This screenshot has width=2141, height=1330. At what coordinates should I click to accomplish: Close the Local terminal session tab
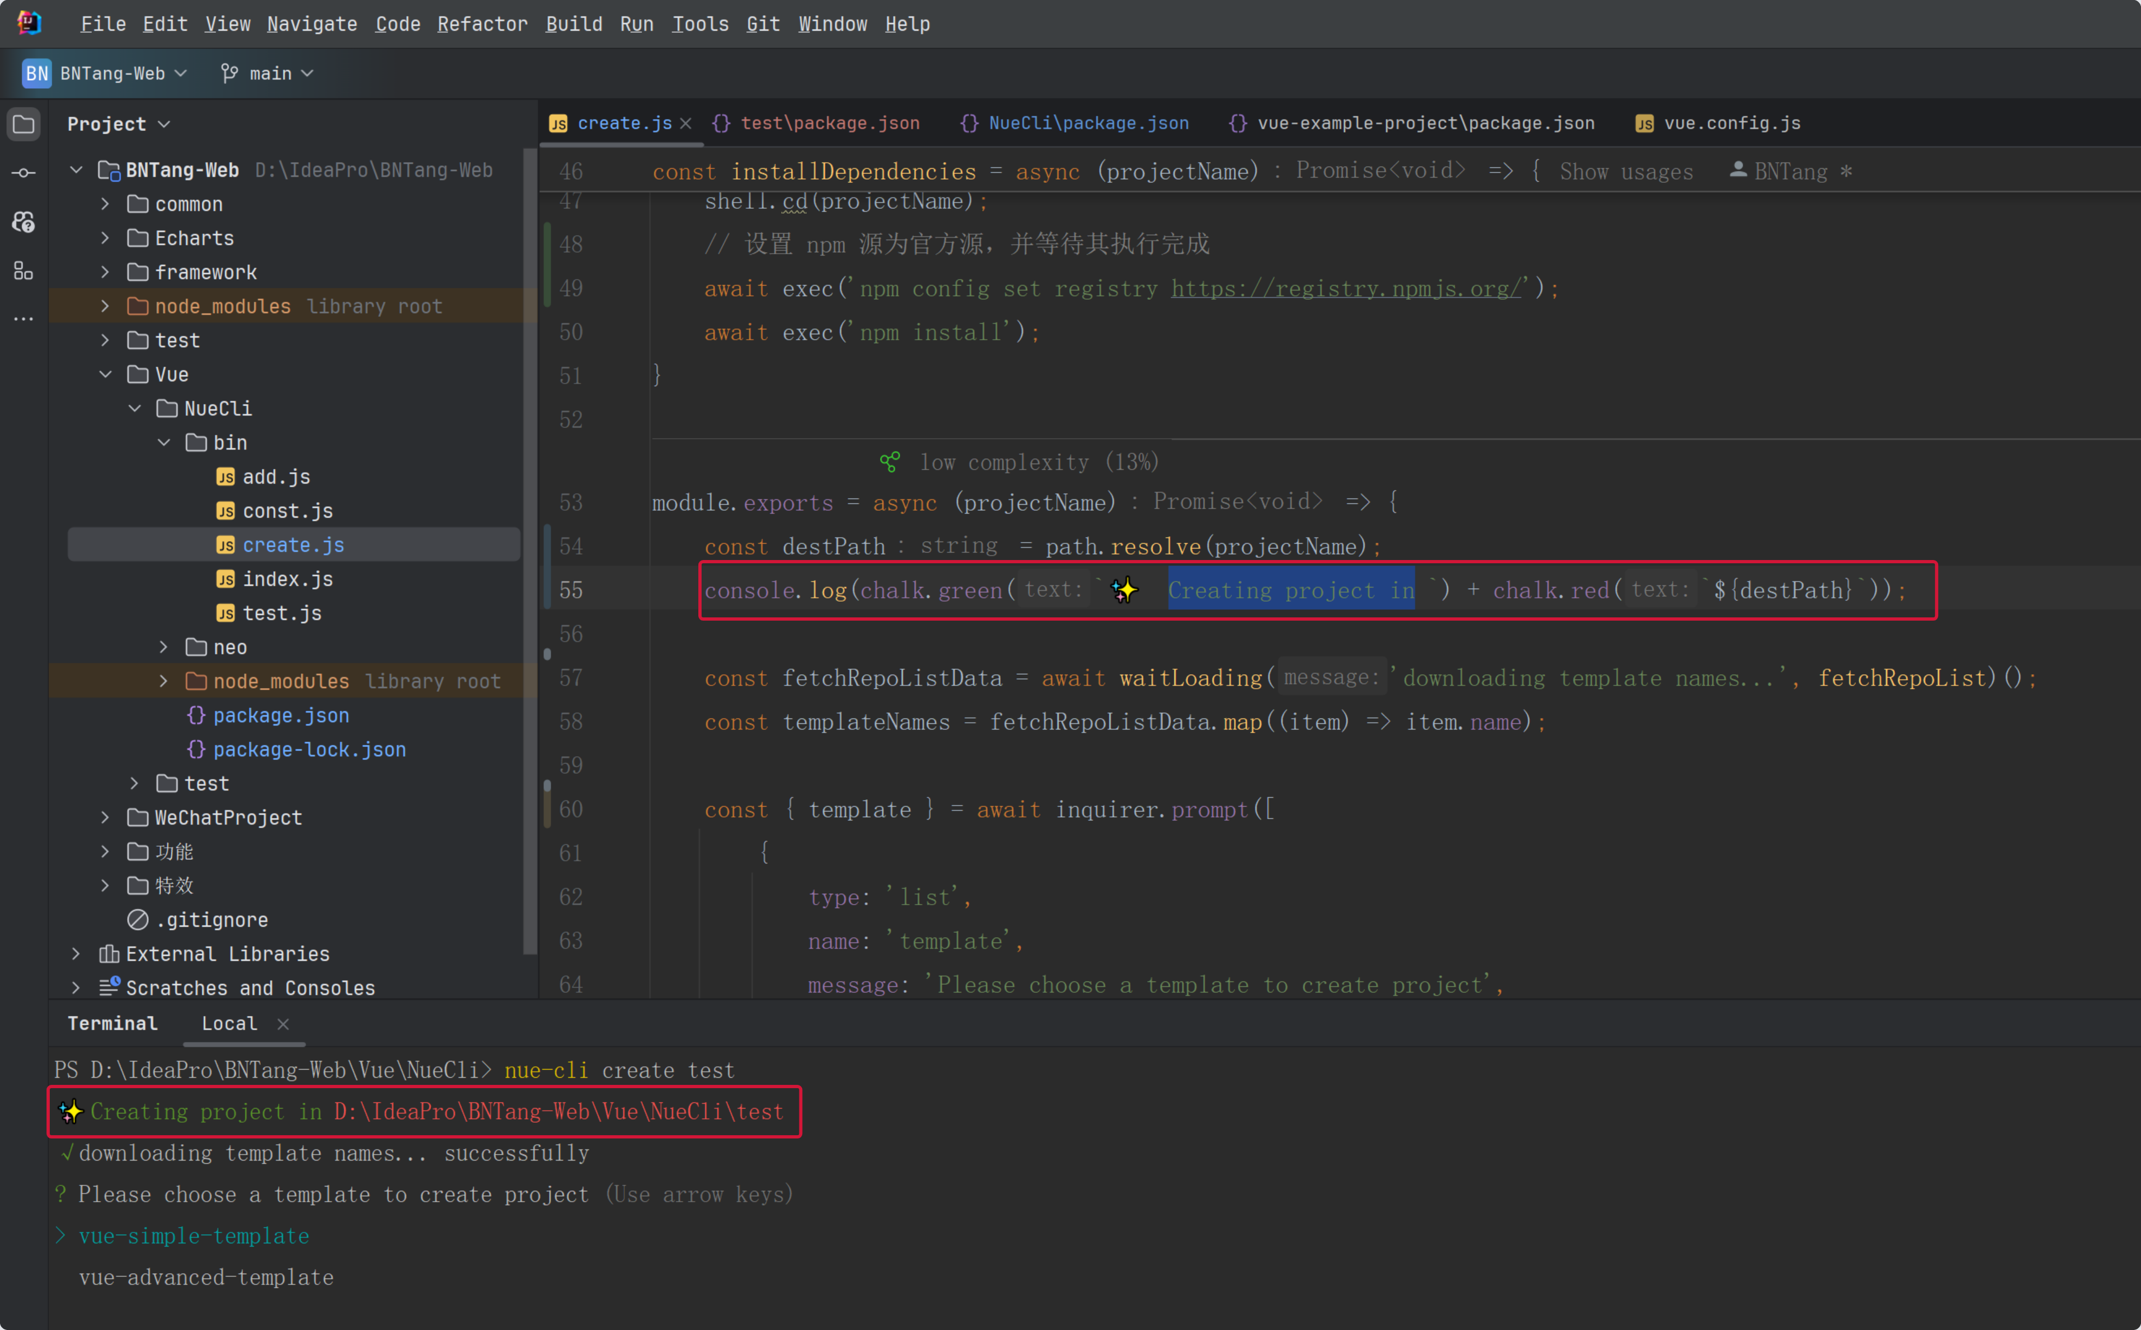pyautogui.click(x=283, y=1024)
